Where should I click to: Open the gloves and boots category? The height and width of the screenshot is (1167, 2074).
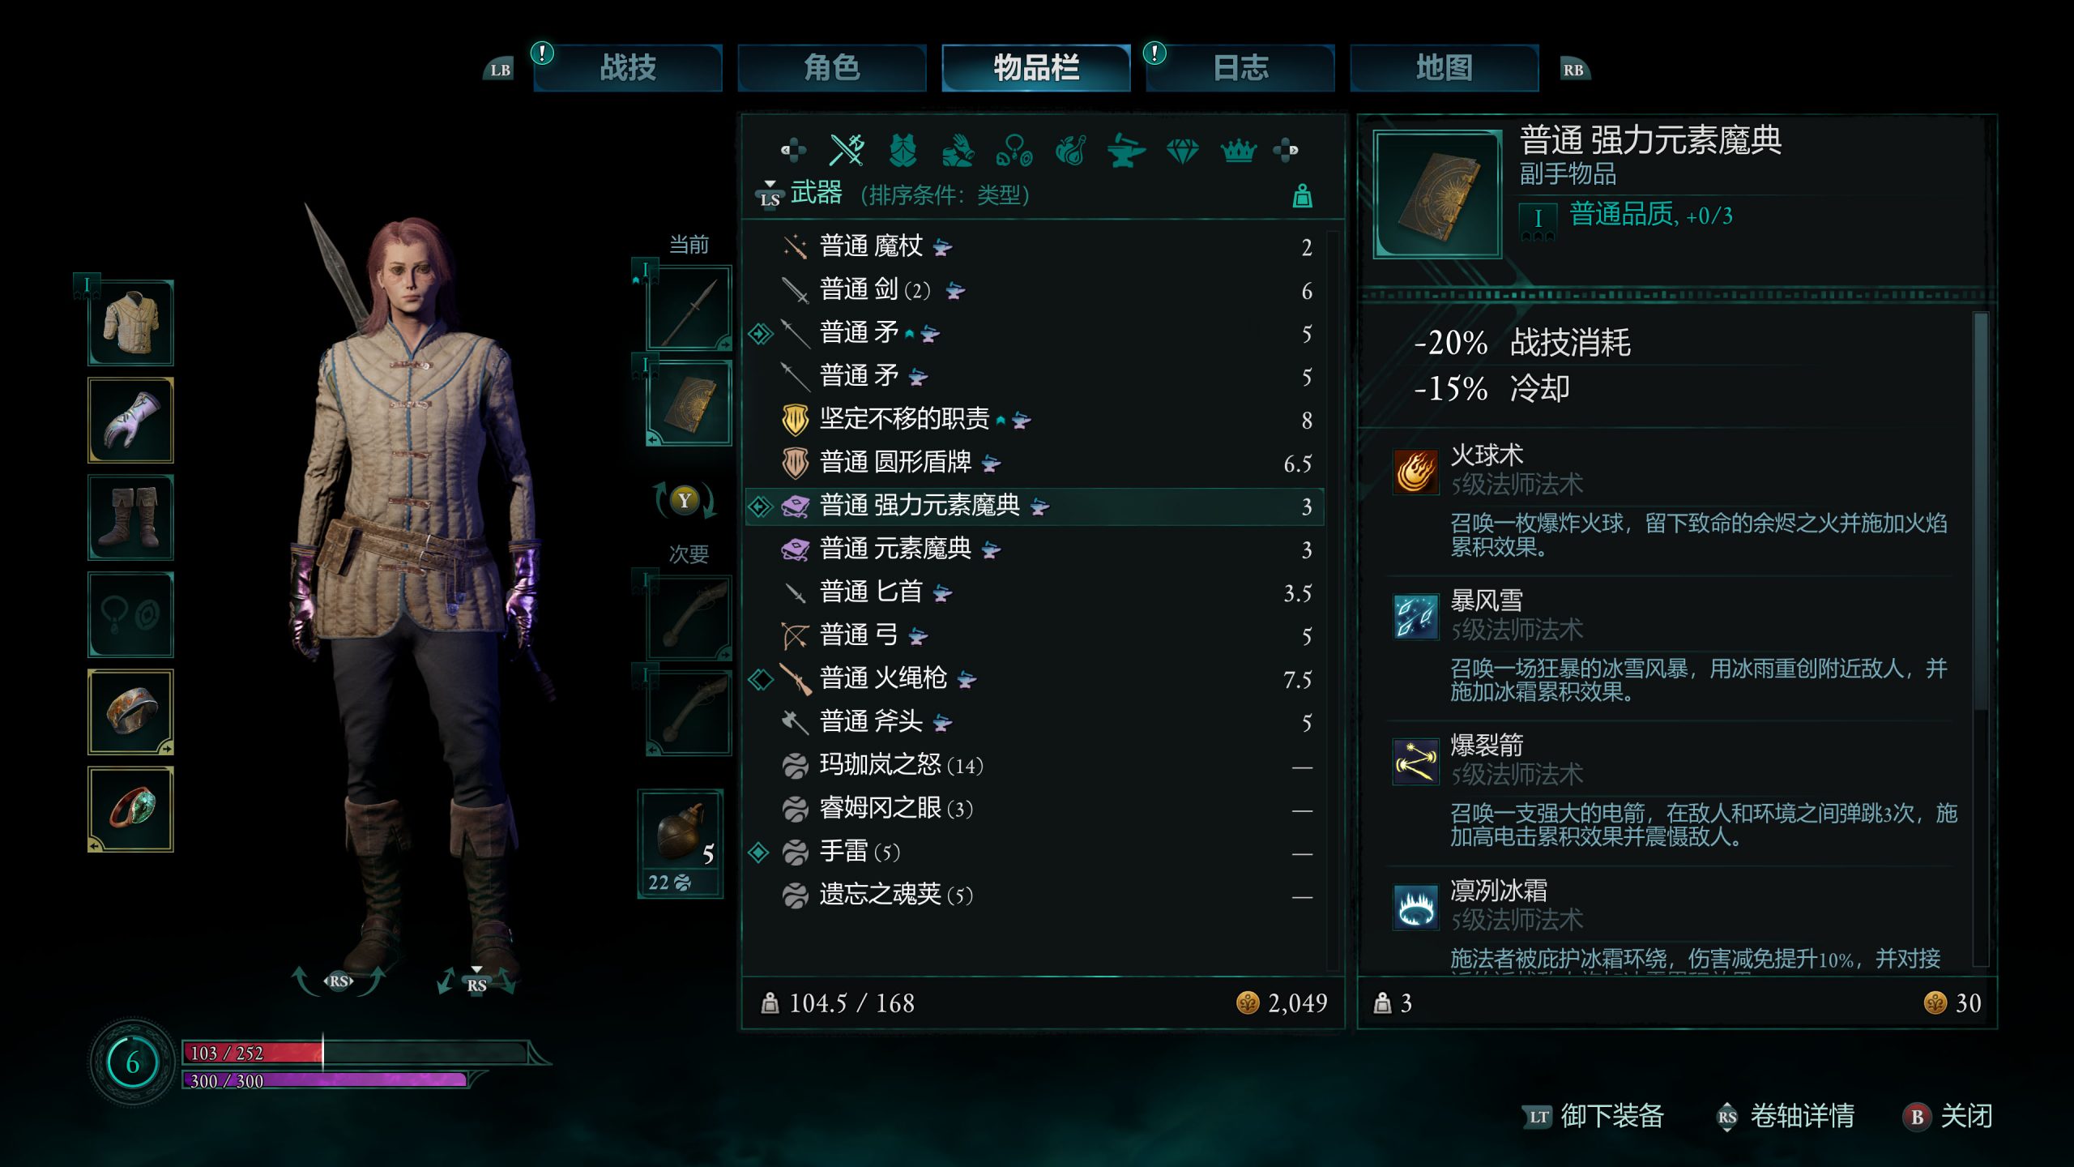(x=958, y=150)
